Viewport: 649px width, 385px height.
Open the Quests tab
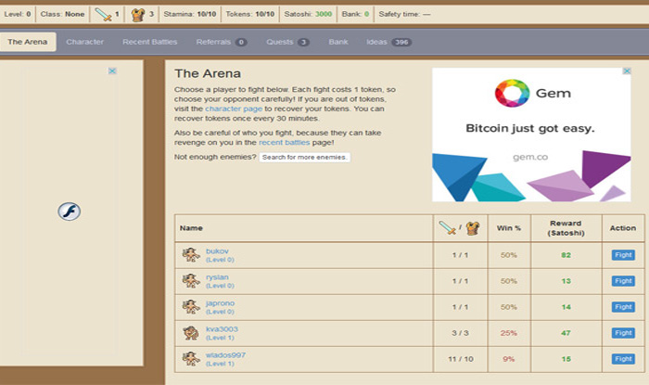click(287, 42)
